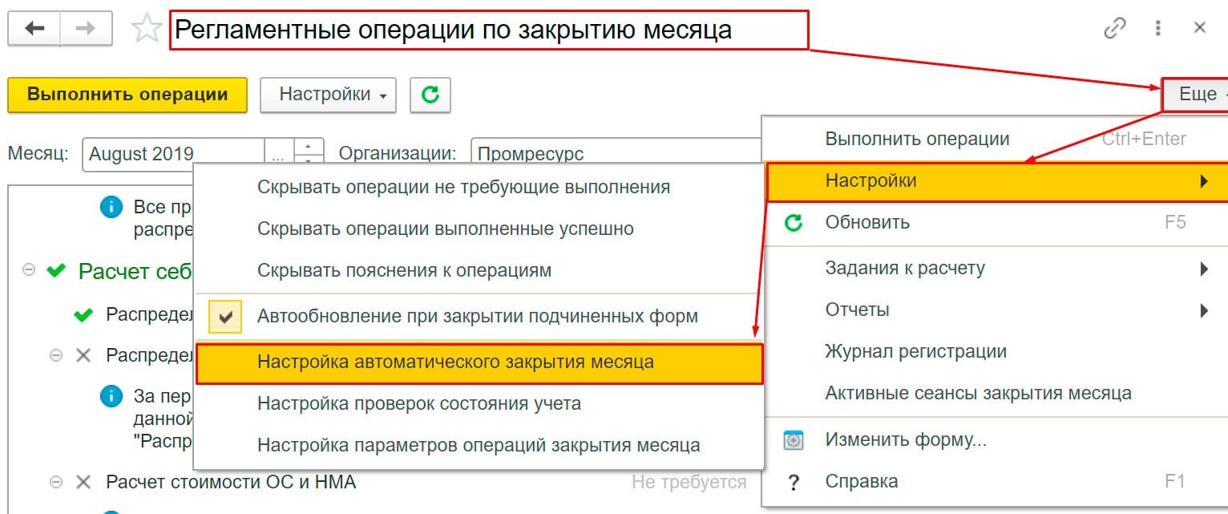Click the forward navigation arrow

point(84,29)
